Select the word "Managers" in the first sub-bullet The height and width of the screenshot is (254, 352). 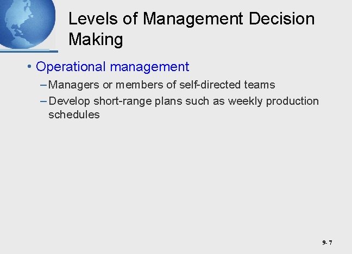click(x=71, y=85)
